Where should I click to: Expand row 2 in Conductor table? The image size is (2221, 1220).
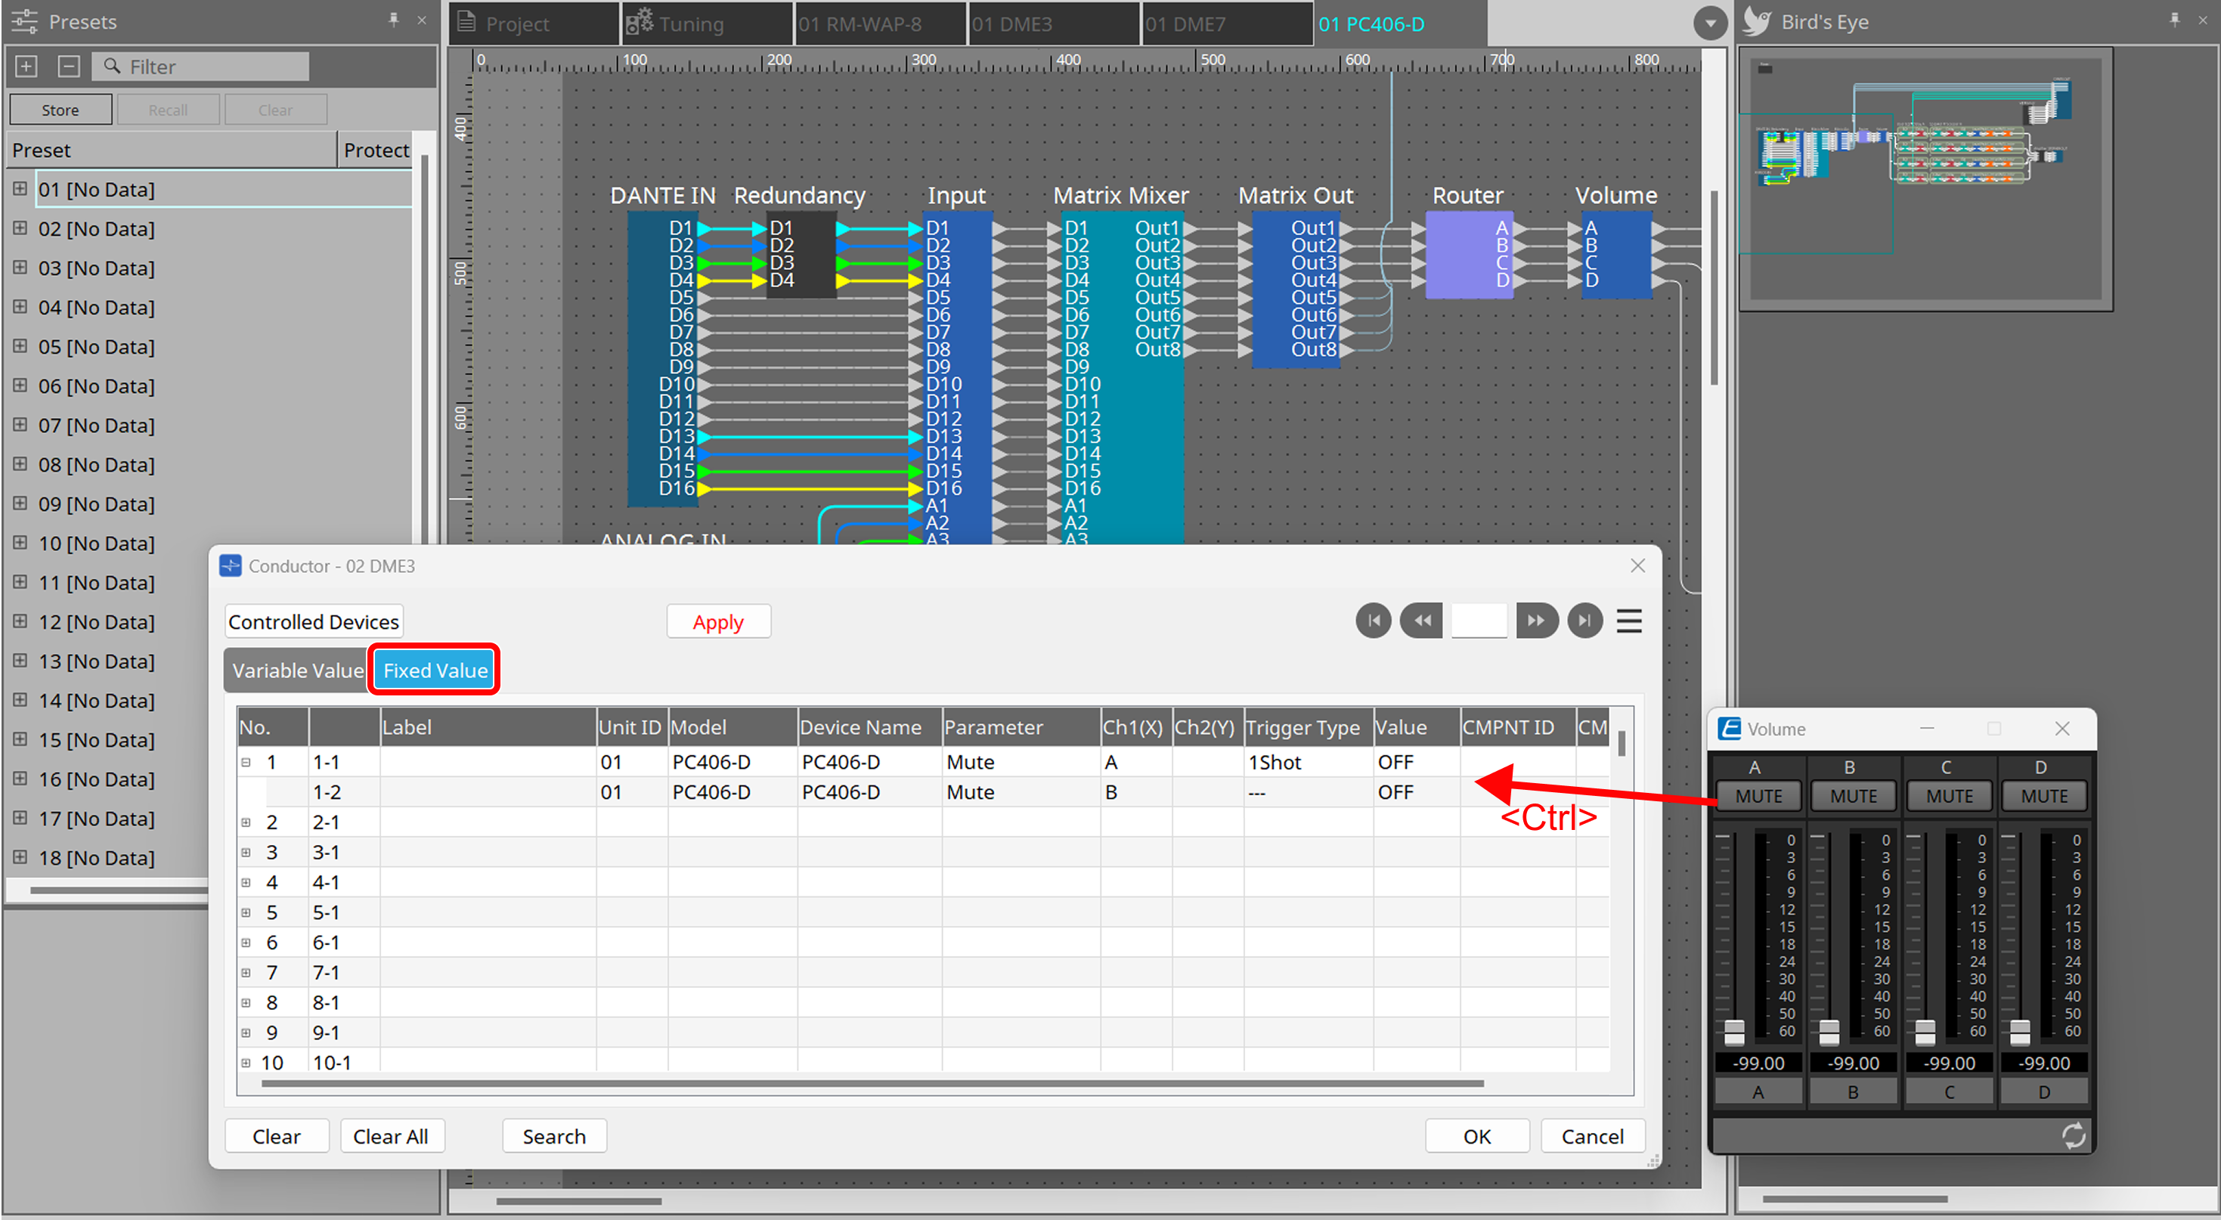246,822
